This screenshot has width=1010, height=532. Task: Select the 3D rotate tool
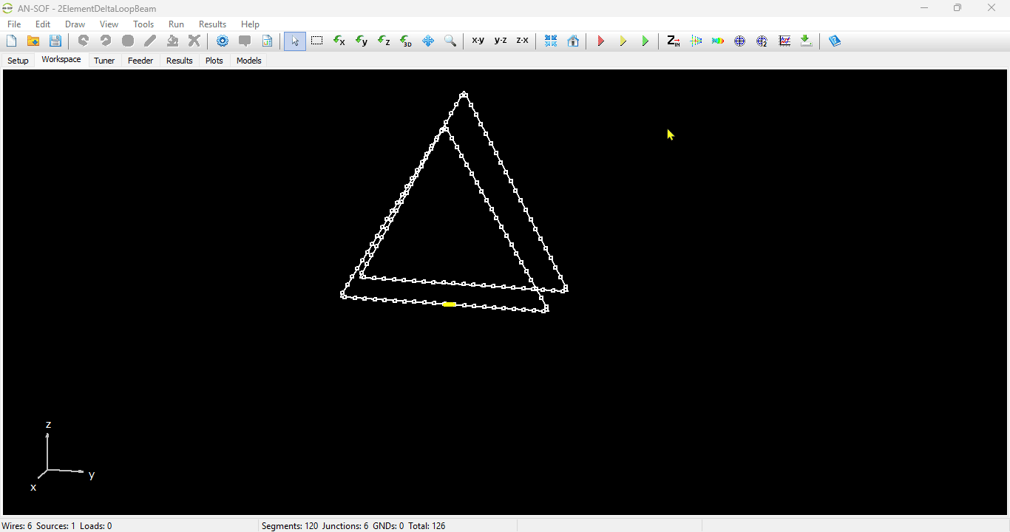[x=406, y=41]
